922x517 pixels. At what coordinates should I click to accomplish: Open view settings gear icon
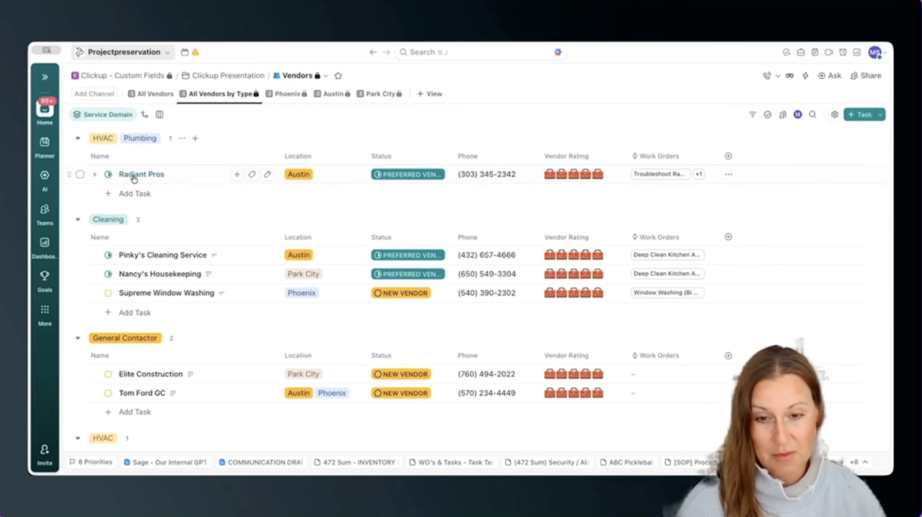834,115
